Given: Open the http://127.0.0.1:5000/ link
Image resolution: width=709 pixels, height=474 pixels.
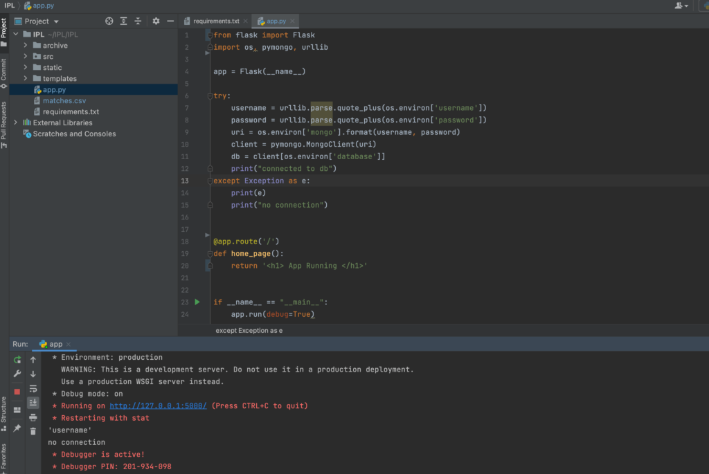Looking at the screenshot, I should [x=158, y=406].
